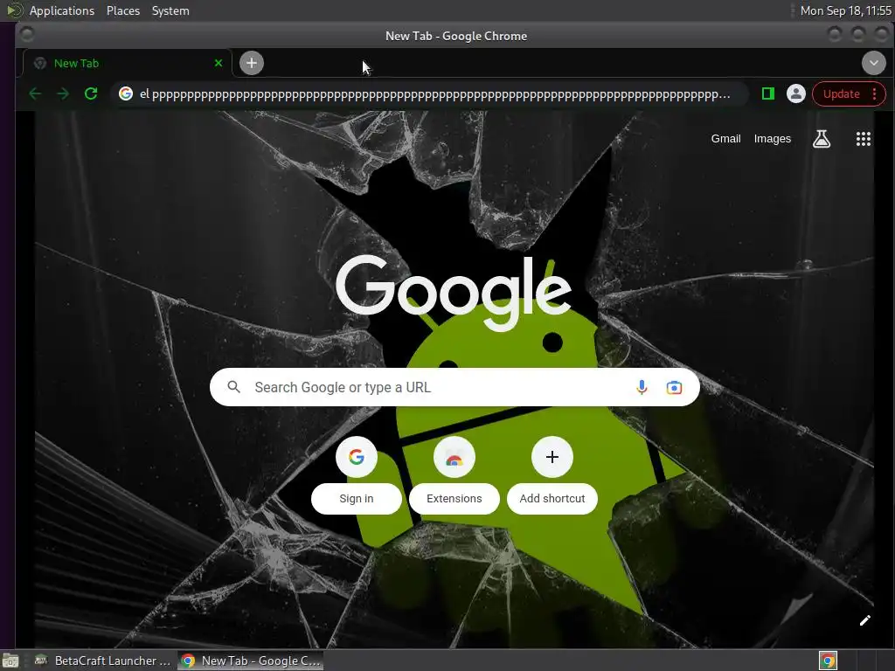The height and width of the screenshot is (671, 895).
Task: Open the Applications menu
Action: tap(62, 10)
